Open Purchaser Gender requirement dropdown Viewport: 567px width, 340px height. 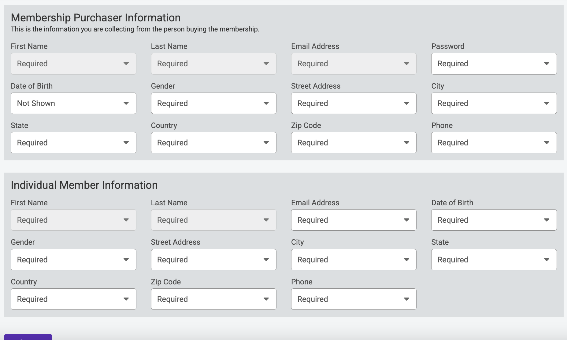pos(213,103)
